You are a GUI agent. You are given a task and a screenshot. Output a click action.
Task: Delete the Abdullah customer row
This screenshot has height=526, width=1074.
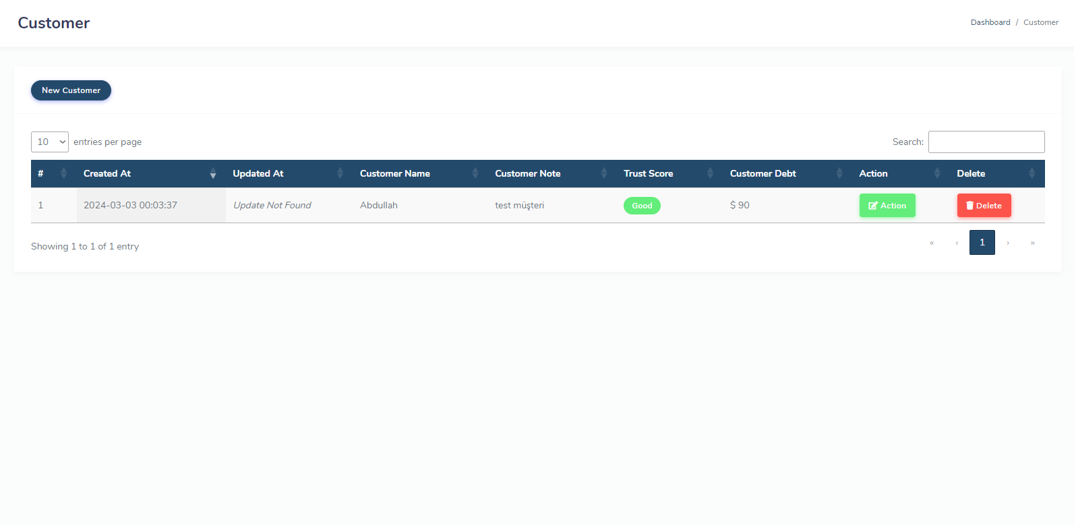[x=984, y=206]
